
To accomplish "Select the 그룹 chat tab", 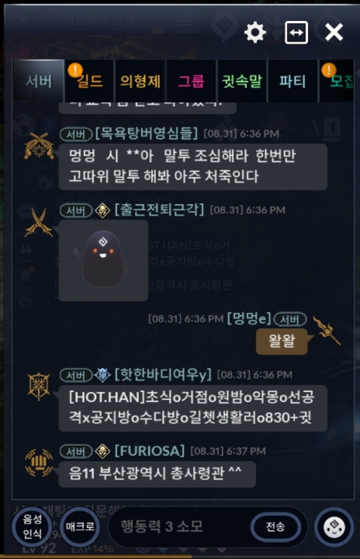I will (x=191, y=81).
